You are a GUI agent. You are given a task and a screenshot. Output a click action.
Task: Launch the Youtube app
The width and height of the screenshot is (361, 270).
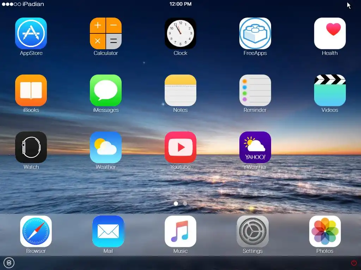click(180, 147)
